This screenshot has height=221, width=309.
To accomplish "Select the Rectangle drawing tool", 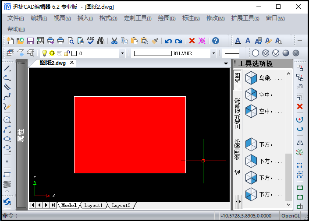I will tap(7, 174).
